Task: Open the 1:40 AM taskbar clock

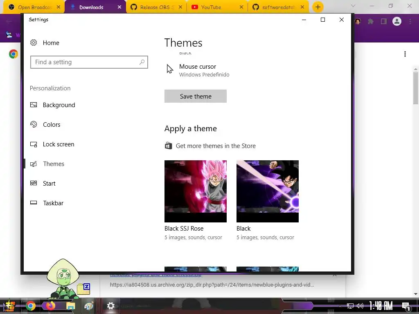Action: 381,306
